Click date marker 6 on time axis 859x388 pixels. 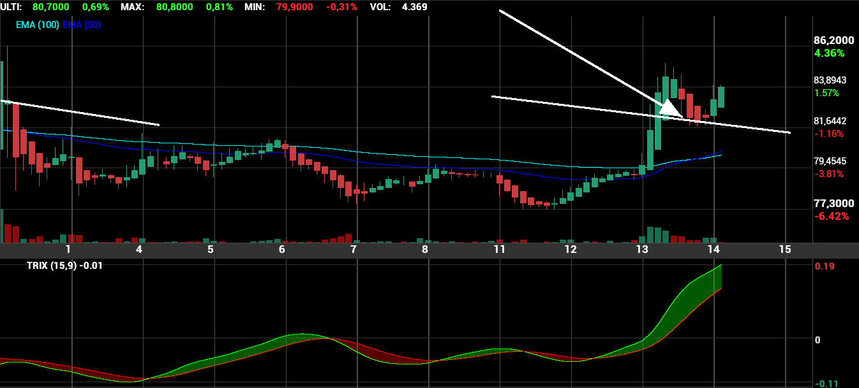(281, 249)
